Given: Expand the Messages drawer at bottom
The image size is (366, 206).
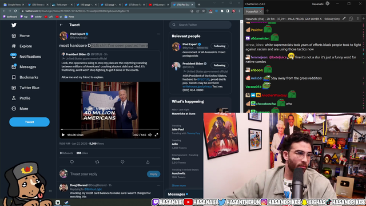Looking at the screenshot, I should click(184, 194).
